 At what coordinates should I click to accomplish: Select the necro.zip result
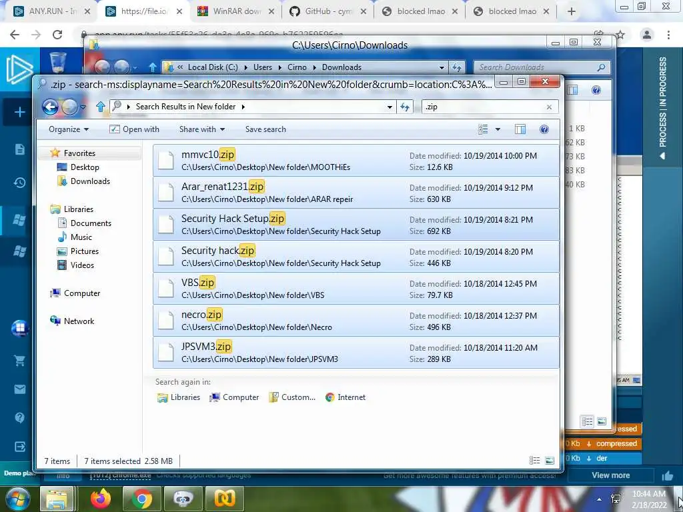tap(356, 321)
